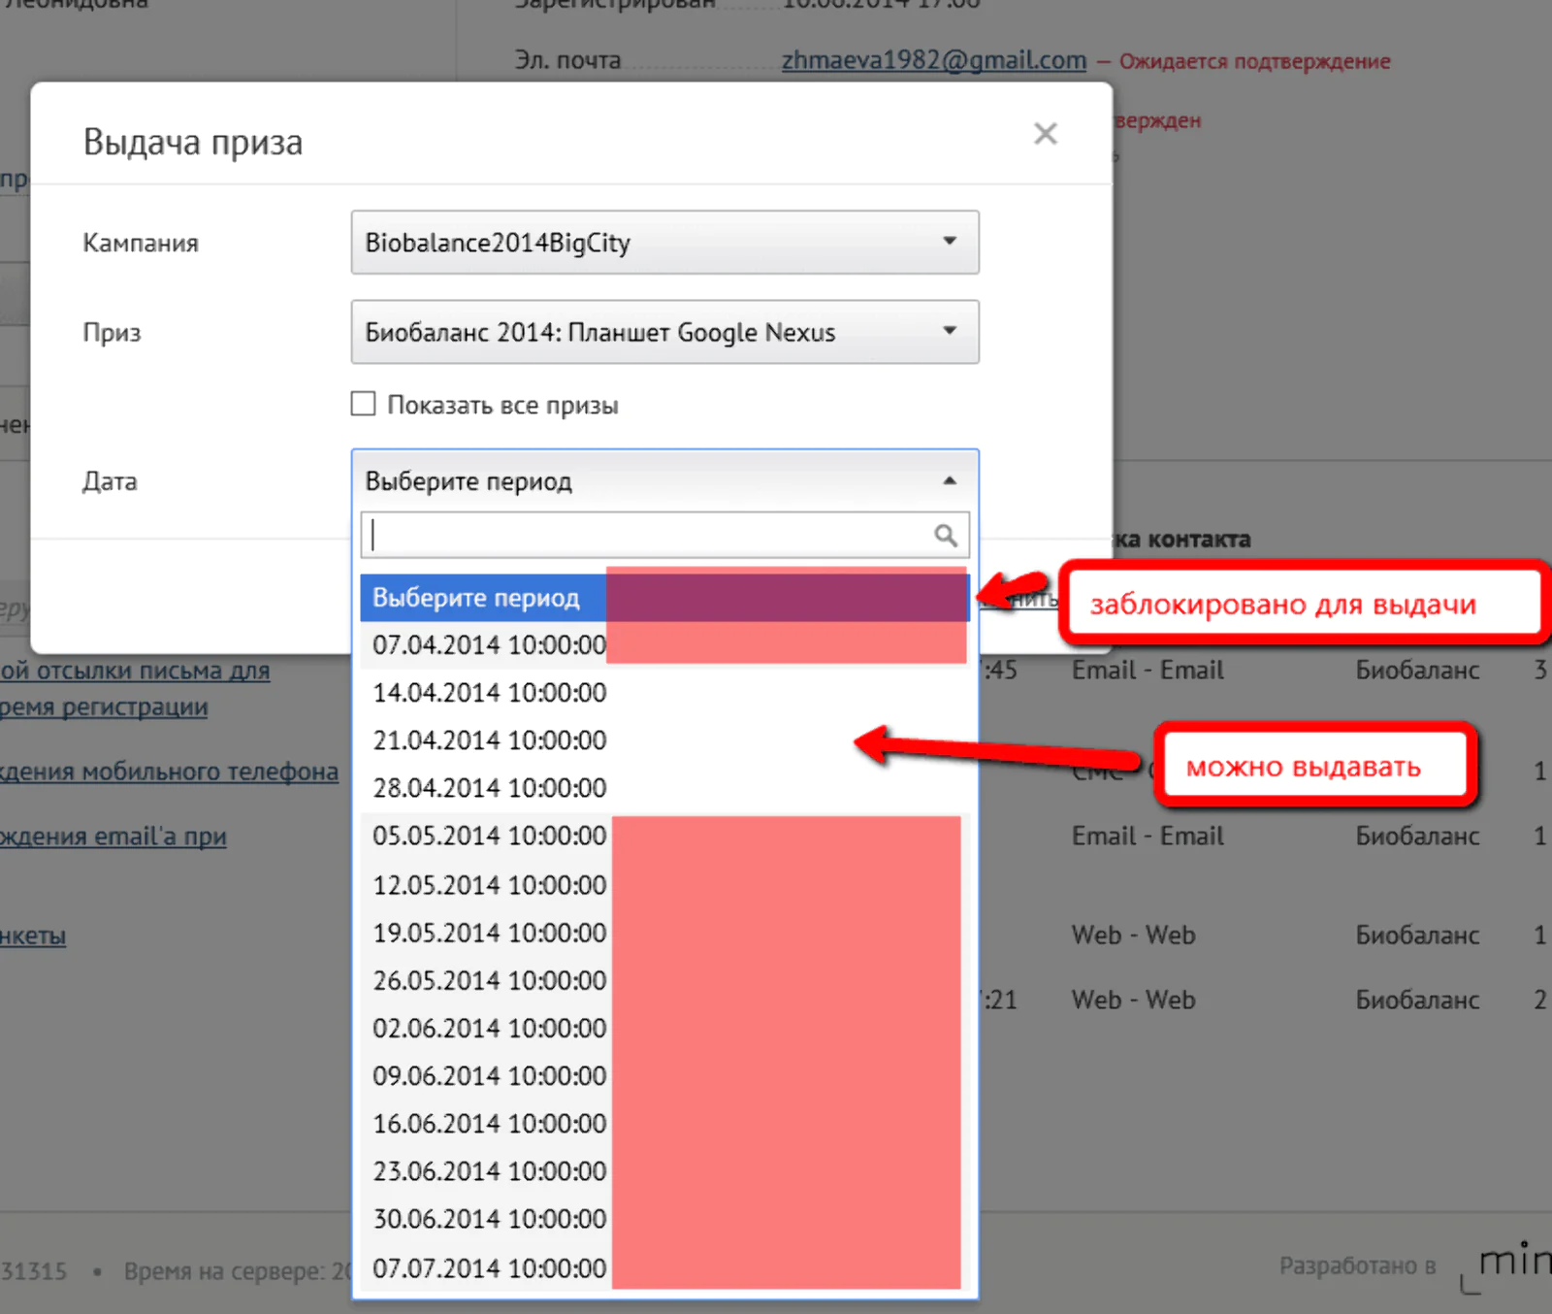Image resolution: width=1552 pixels, height=1314 pixels.
Task: Select period 07.07.2014 10:00:00
Action: (664, 1267)
